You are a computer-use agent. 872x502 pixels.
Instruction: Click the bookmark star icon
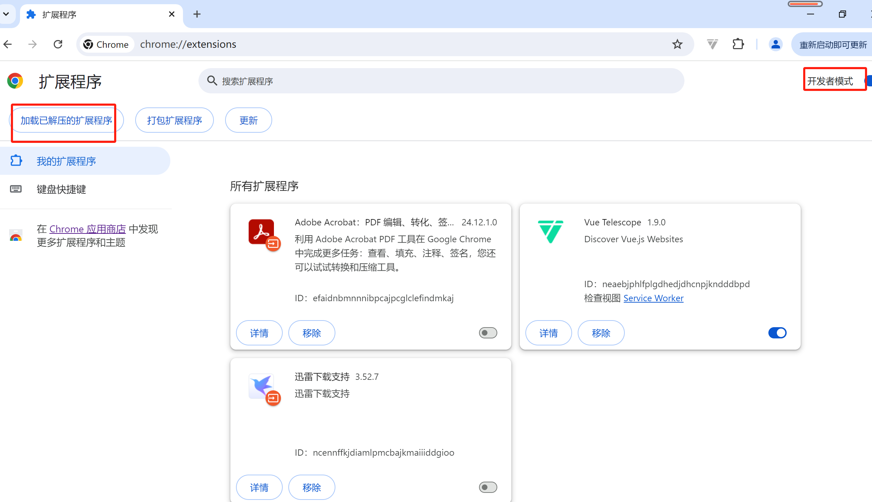(677, 44)
